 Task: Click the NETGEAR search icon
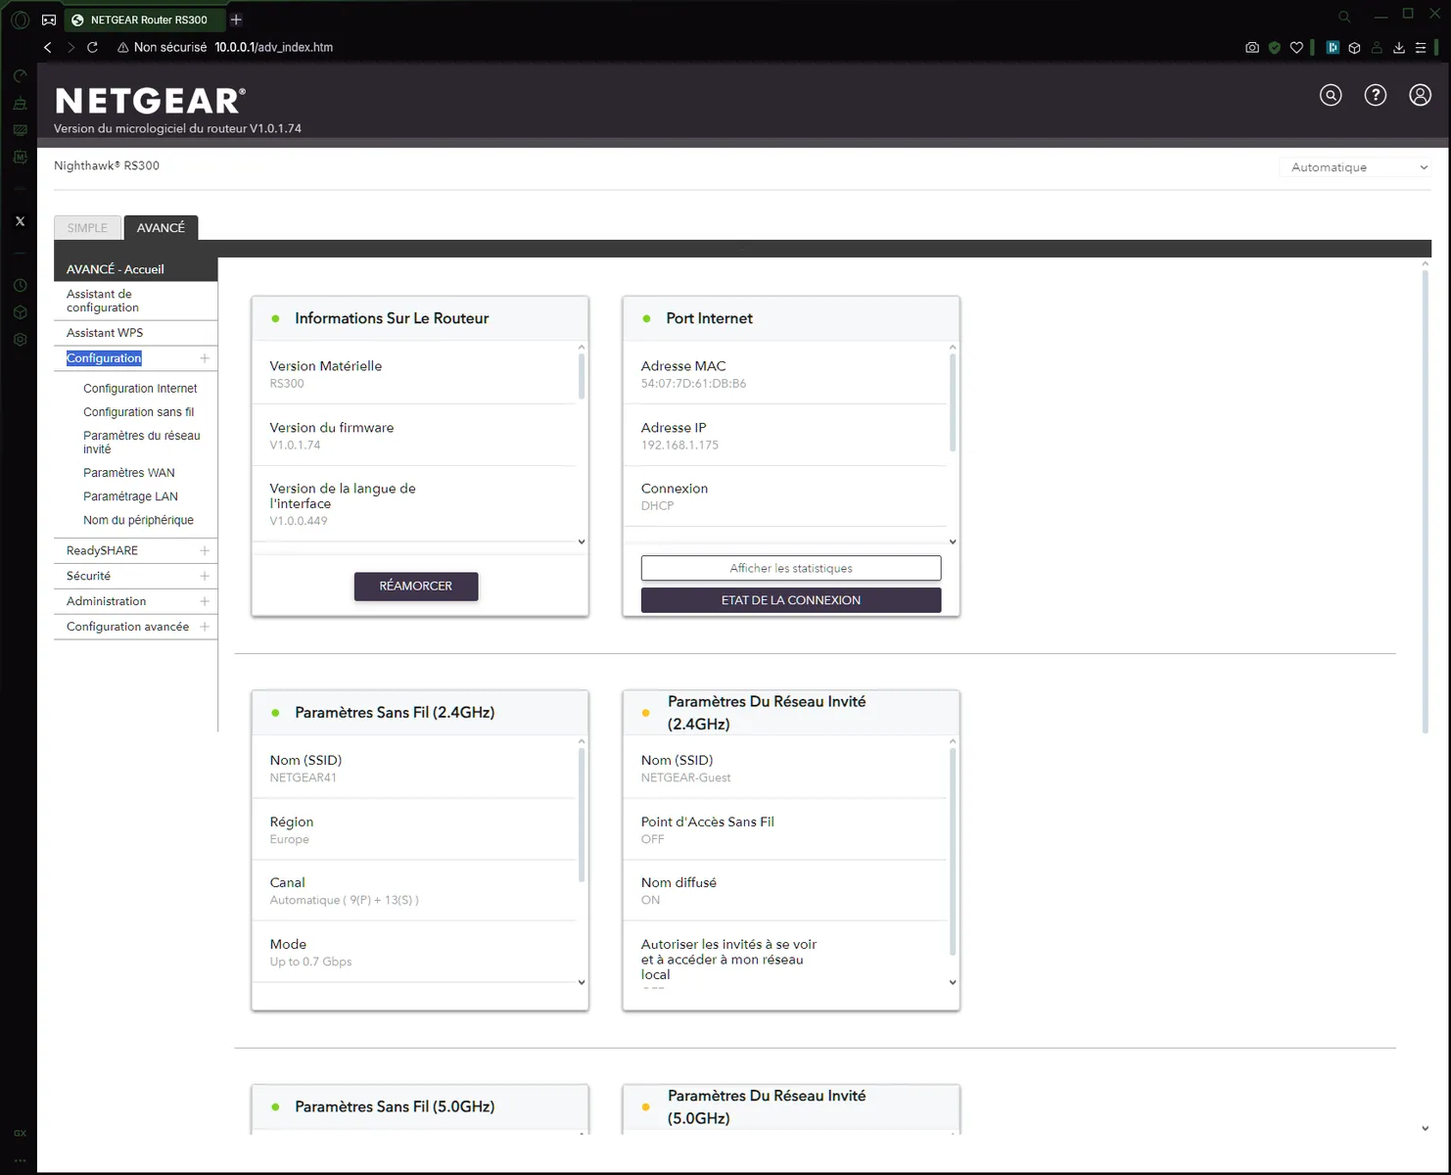[1331, 95]
